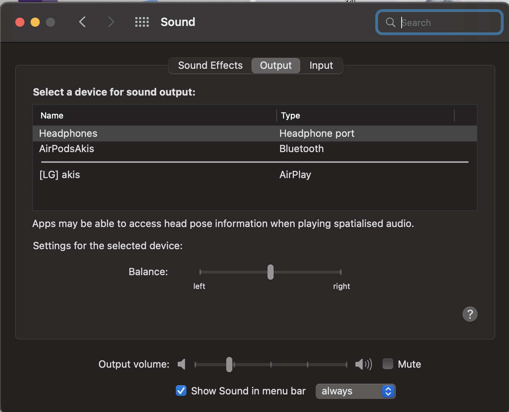Image resolution: width=509 pixels, height=412 pixels.
Task: Click the low volume speaker icon
Action: click(182, 364)
